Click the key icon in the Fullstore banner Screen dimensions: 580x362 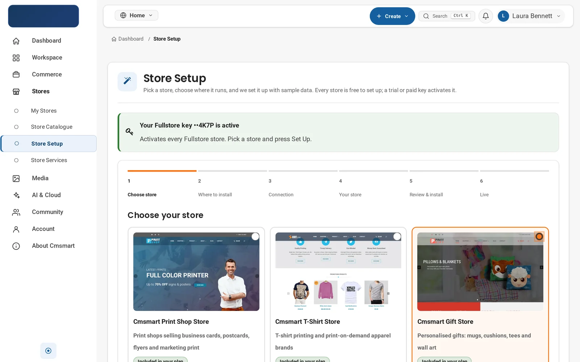(129, 131)
